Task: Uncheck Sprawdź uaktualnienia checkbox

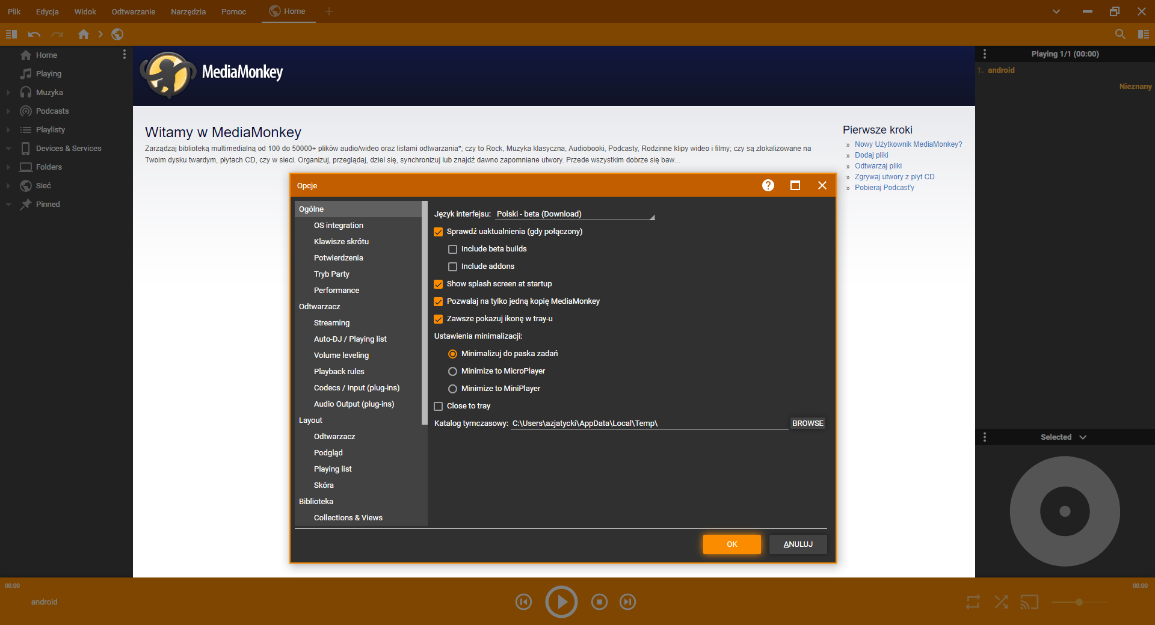Action: pos(439,232)
